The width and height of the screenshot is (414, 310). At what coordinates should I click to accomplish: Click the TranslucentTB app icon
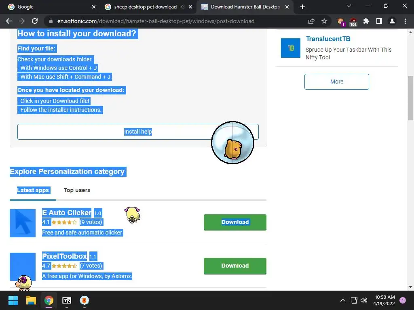(x=290, y=48)
